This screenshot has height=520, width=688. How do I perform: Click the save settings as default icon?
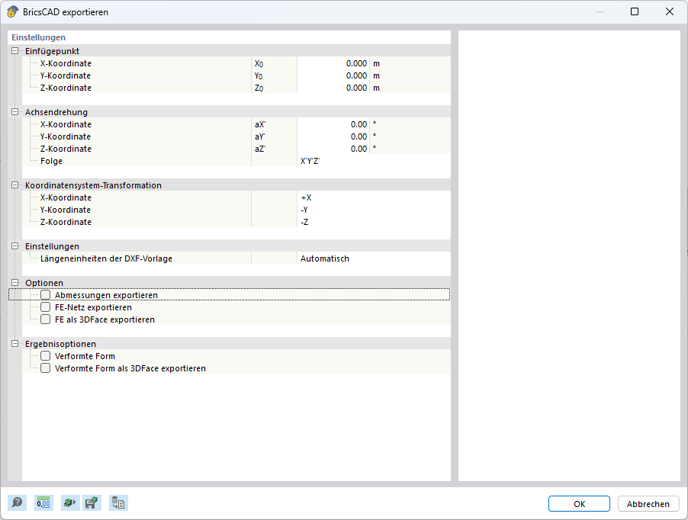[92, 502]
